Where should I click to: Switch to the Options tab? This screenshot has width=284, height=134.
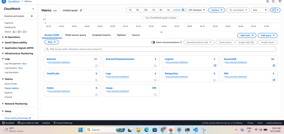click(x=121, y=35)
